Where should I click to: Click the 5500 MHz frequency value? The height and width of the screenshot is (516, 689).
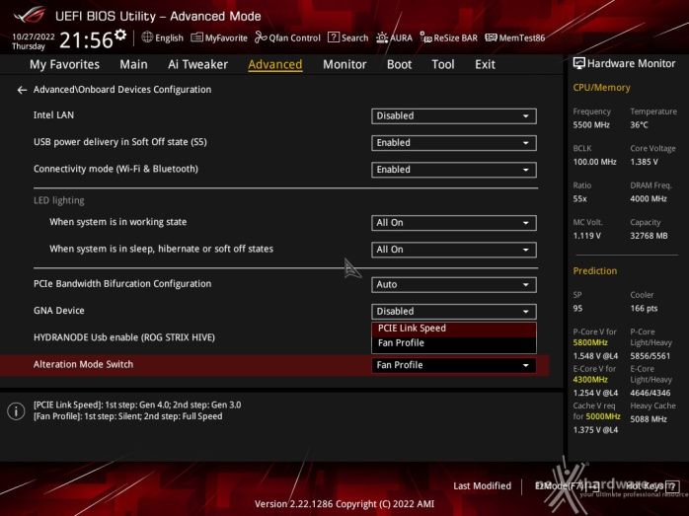coord(591,125)
